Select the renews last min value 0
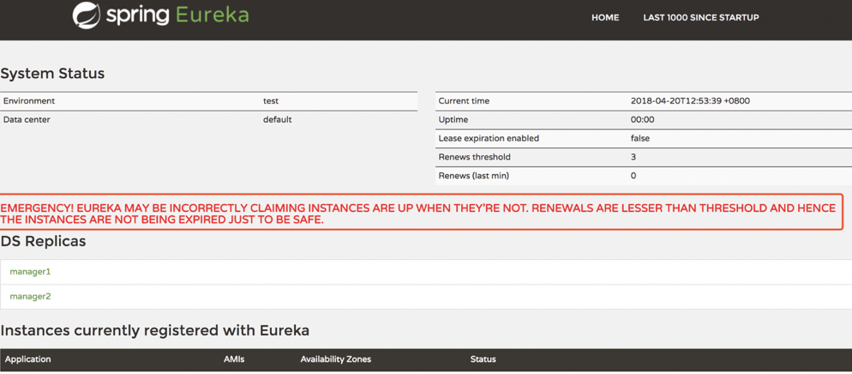Image resolution: width=852 pixels, height=374 pixels. click(x=633, y=176)
